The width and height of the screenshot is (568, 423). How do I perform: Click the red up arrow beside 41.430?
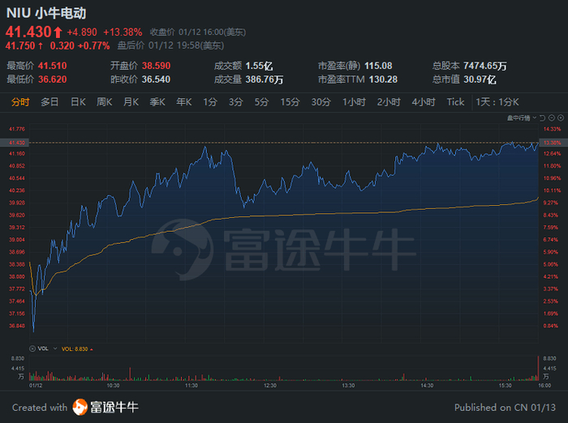pyautogui.click(x=58, y=32)
